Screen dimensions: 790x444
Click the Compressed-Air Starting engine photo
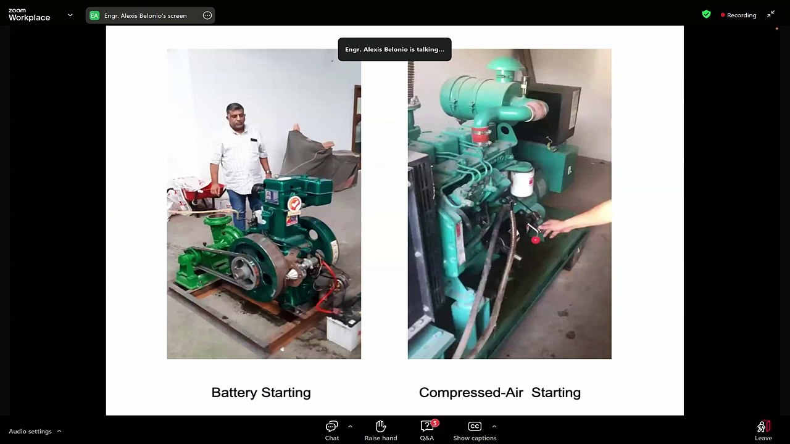pyautogui.click(x=509, y=203)
